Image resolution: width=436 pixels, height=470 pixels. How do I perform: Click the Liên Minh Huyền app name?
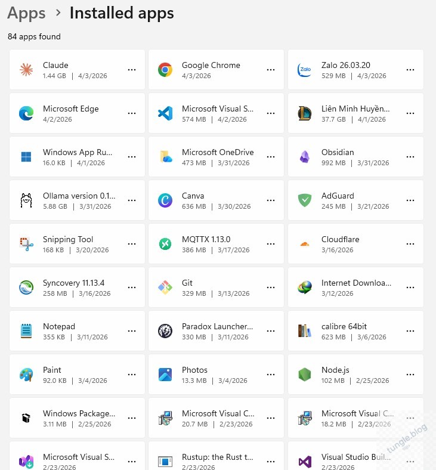(x=355, y=109)
